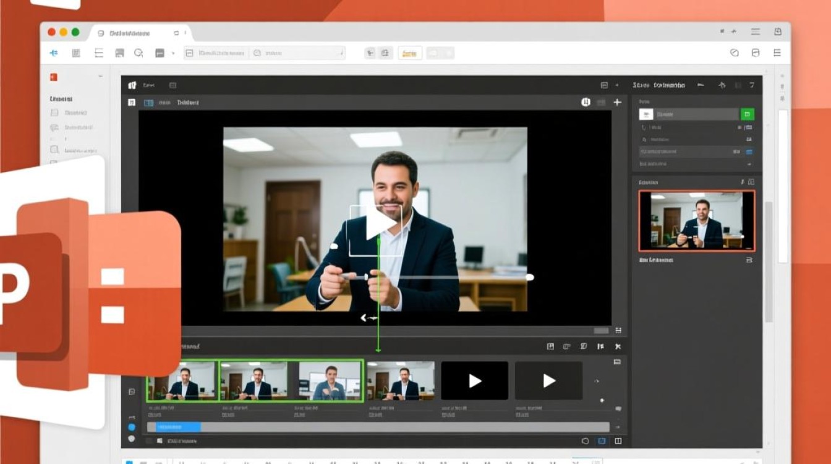
Task: Click the scissors cut icon above the timeline
Action: (617, 347)
